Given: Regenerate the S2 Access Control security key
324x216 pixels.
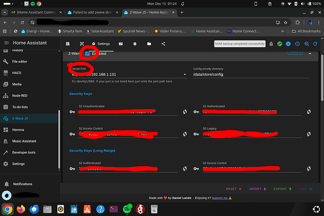Looking at the screenshot, I should [185, 134].
